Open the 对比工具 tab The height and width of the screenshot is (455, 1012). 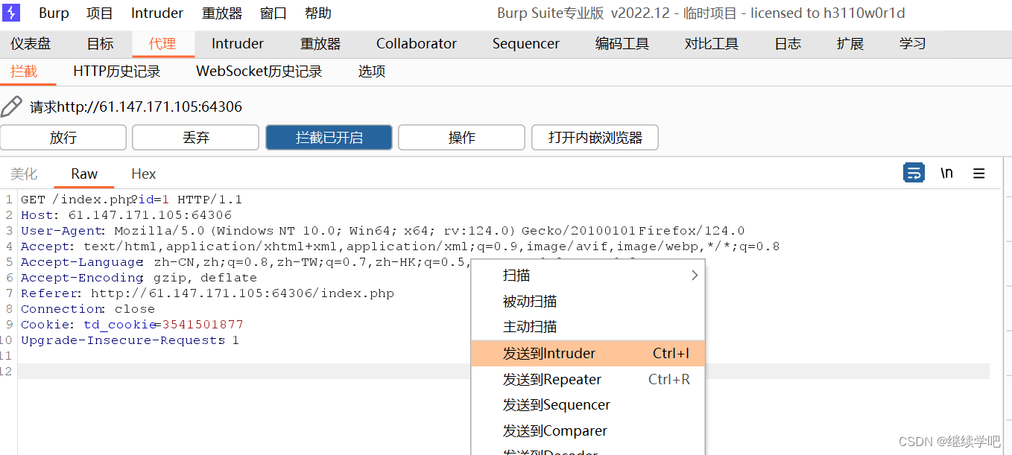coord(712,44)
